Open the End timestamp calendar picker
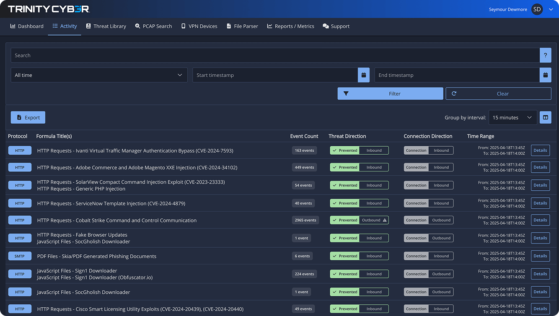Screen dimensions: 559x316 click(545, 75)
